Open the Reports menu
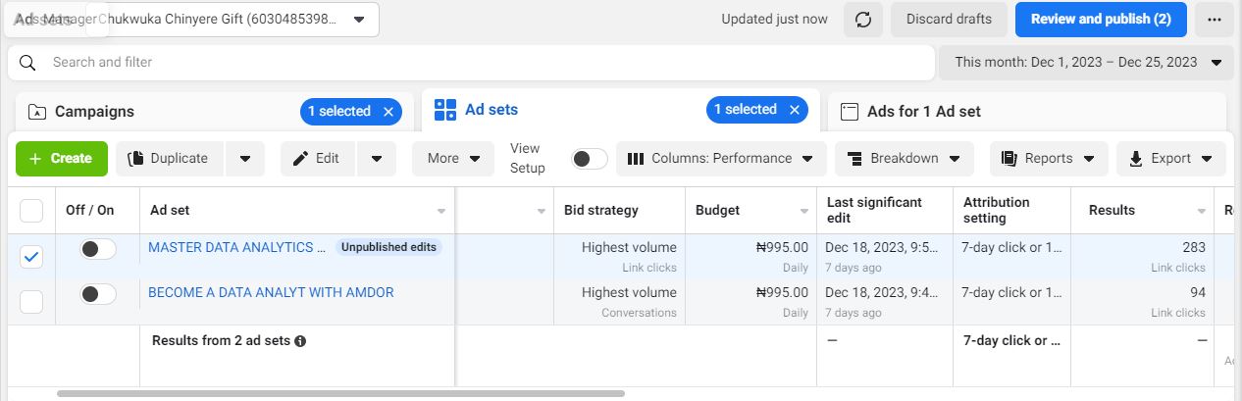 pos(1048,159)
